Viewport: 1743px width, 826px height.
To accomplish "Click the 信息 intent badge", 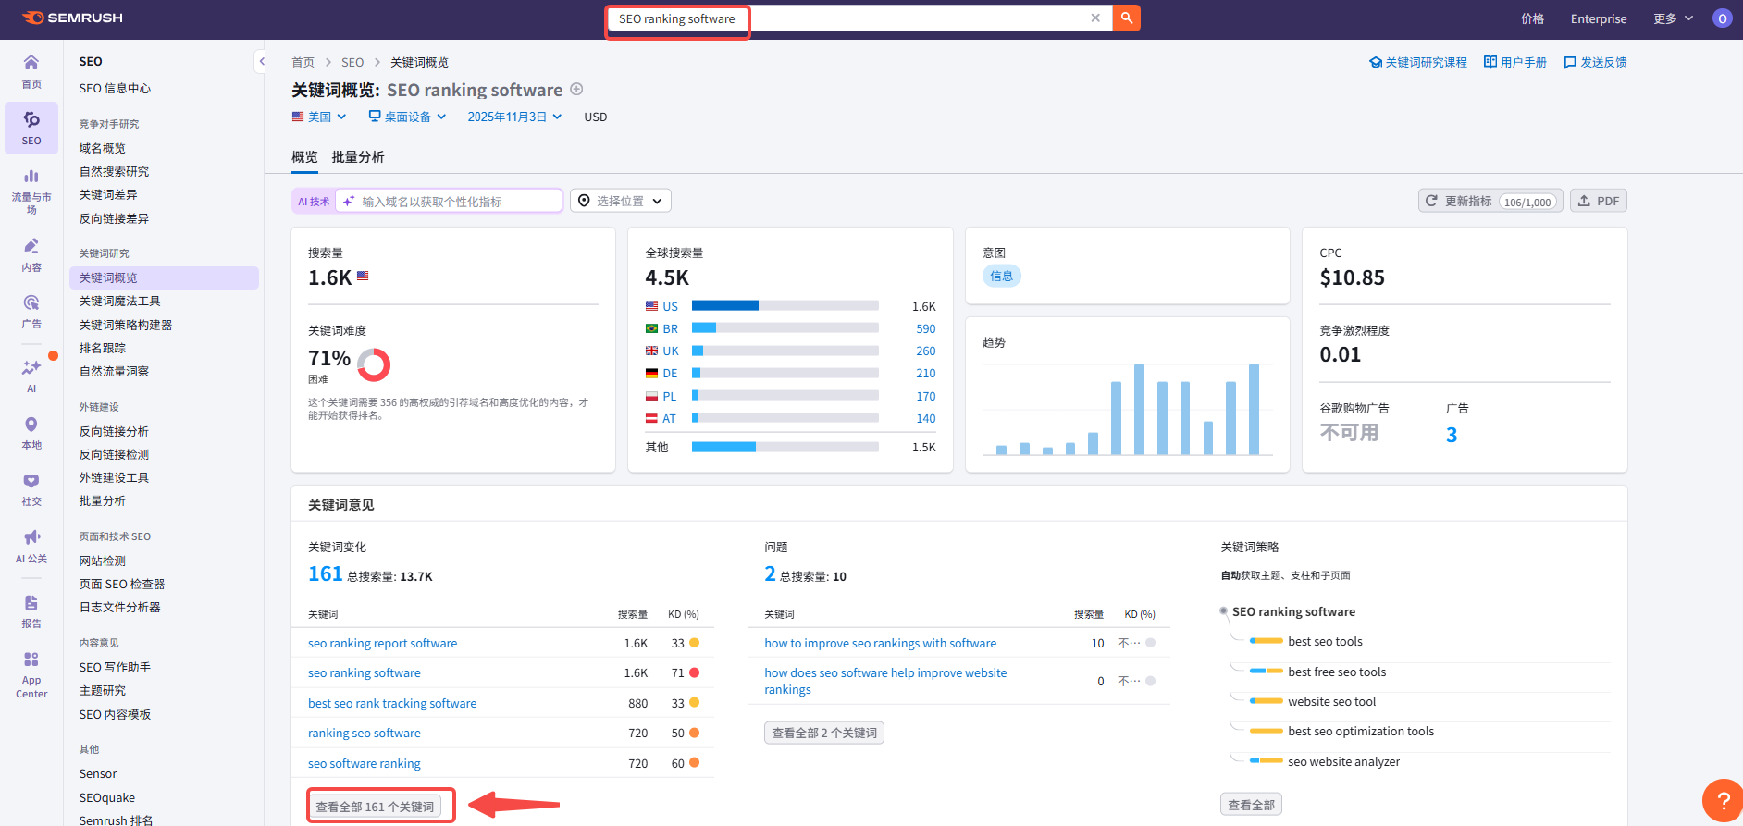I will tap(1002, 276).
